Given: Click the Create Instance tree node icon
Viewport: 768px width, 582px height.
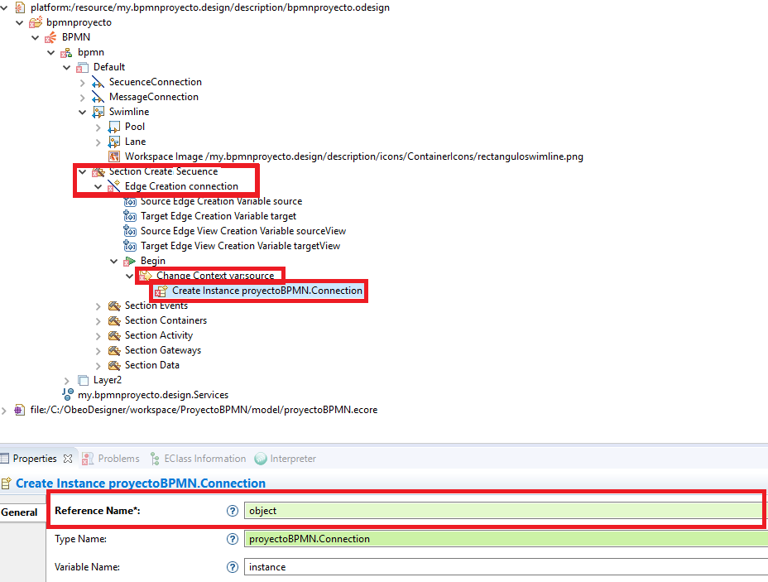Looking at the screenshot, I should 161,291.
